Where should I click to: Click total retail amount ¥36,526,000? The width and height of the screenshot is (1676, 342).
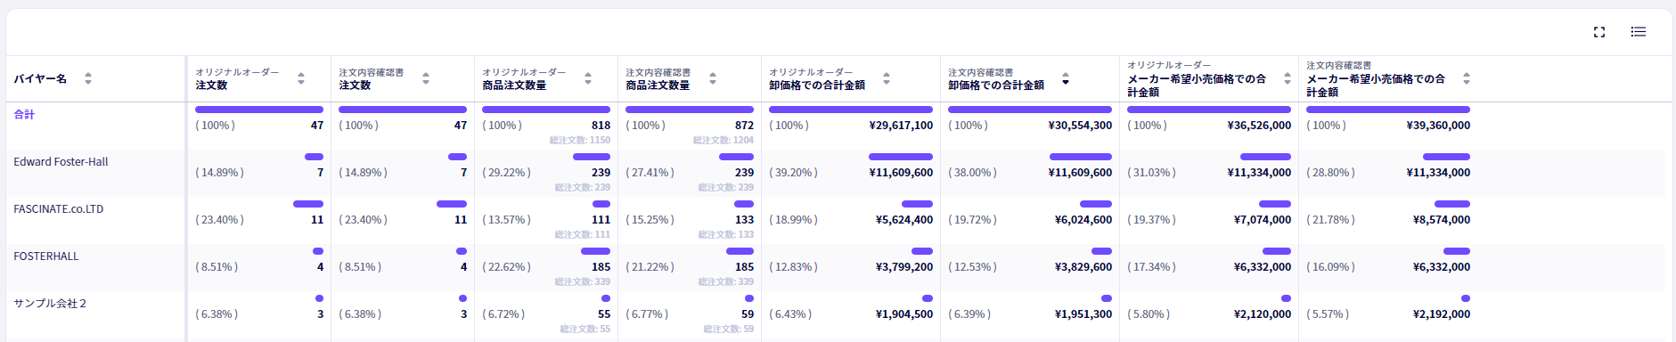1259,126
